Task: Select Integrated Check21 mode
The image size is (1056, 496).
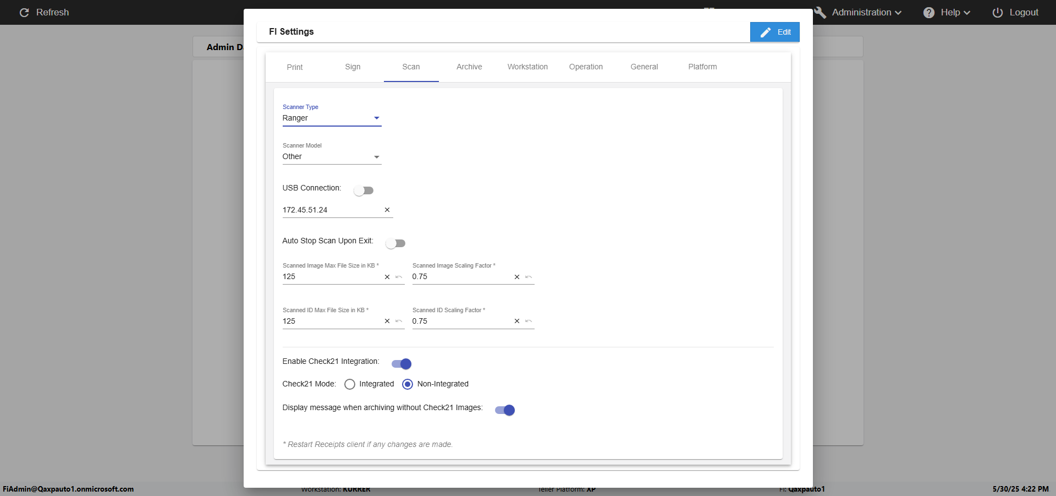Action: pos(350,384)
